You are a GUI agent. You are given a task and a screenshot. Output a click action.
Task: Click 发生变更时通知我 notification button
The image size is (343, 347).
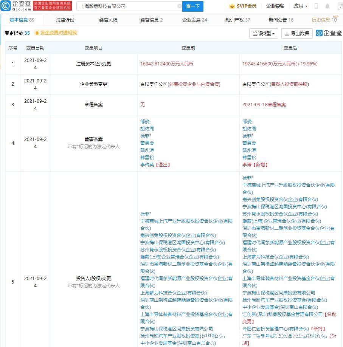point(56,33)
